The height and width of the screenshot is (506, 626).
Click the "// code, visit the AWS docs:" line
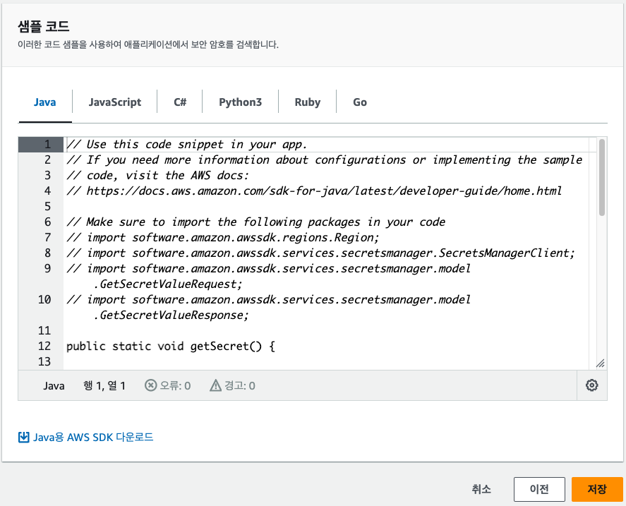click(x=157, y=175)
